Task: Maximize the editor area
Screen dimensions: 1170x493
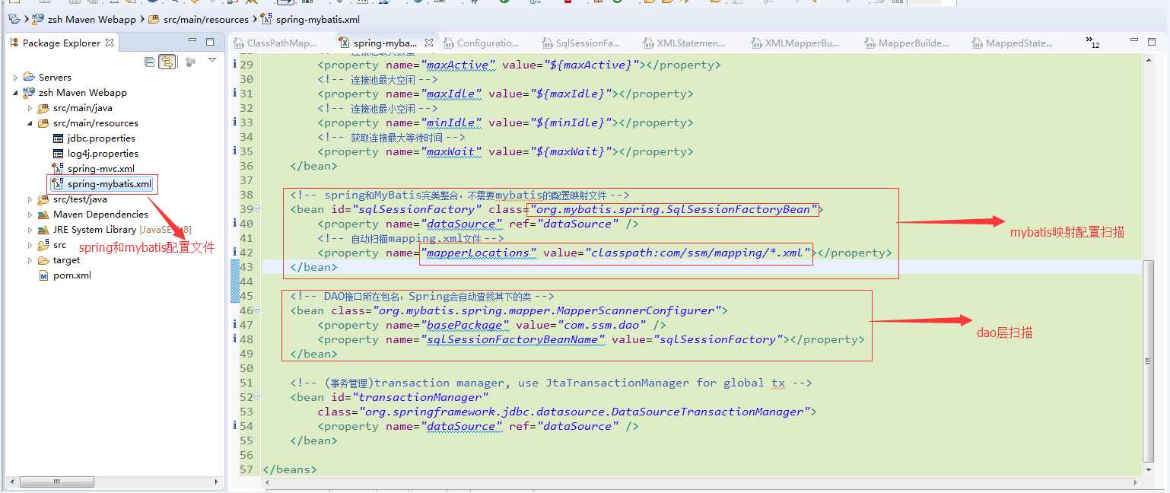Action: pyautogui.click(x=1153, y=42)
